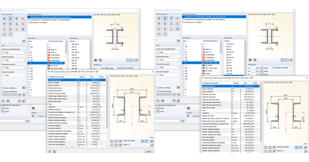Select 'UNP 50x25' in left window Sección list

[75, 58]
